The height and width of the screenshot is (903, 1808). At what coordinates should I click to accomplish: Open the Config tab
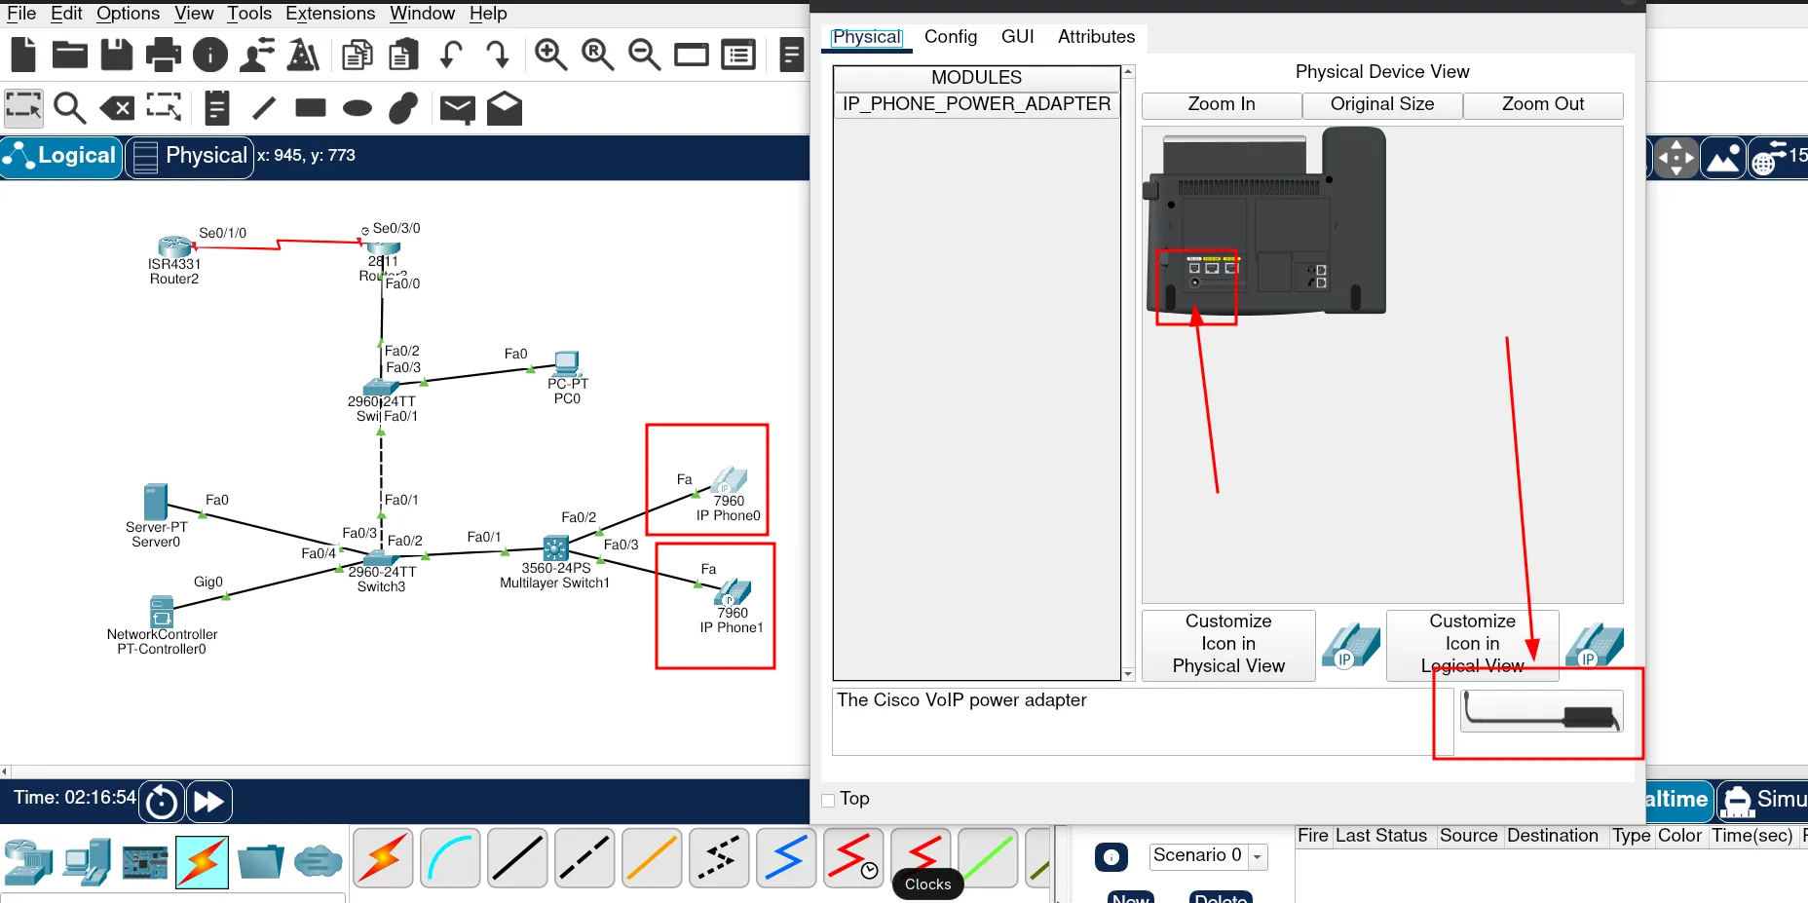point(950,37)
